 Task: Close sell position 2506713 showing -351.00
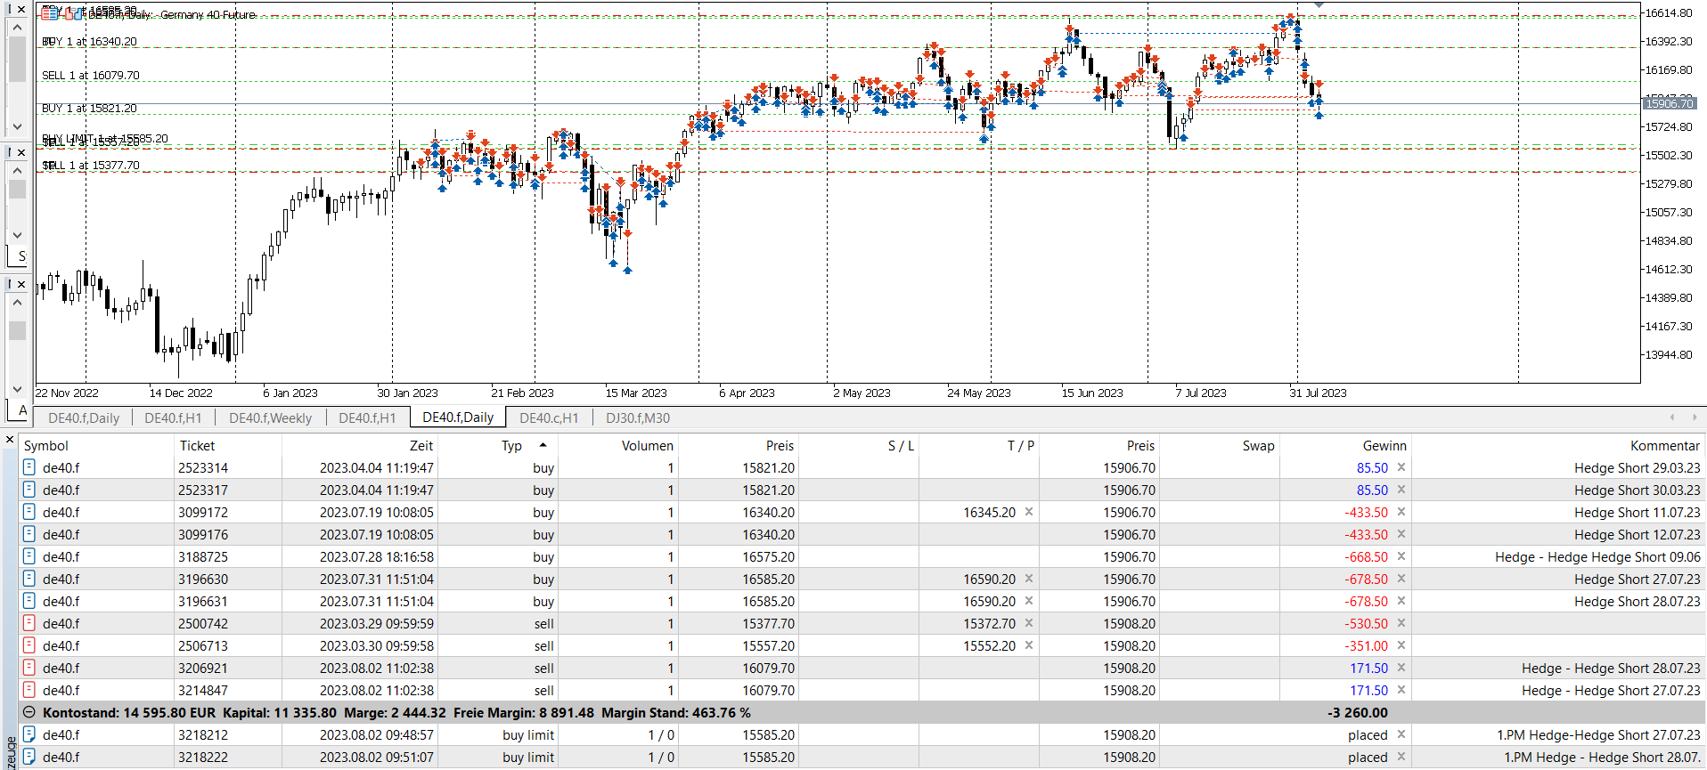[x=1401, y=645]
